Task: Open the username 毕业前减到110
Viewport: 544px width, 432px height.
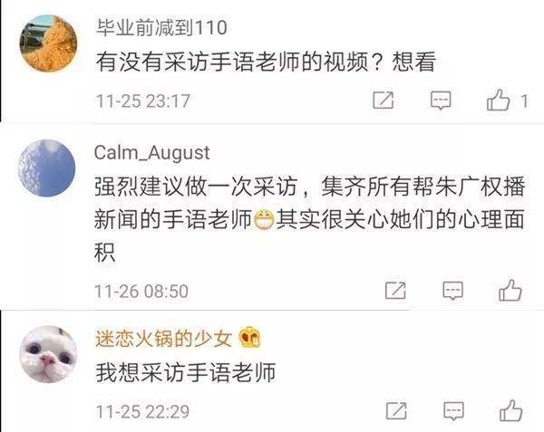Action: 161,28
